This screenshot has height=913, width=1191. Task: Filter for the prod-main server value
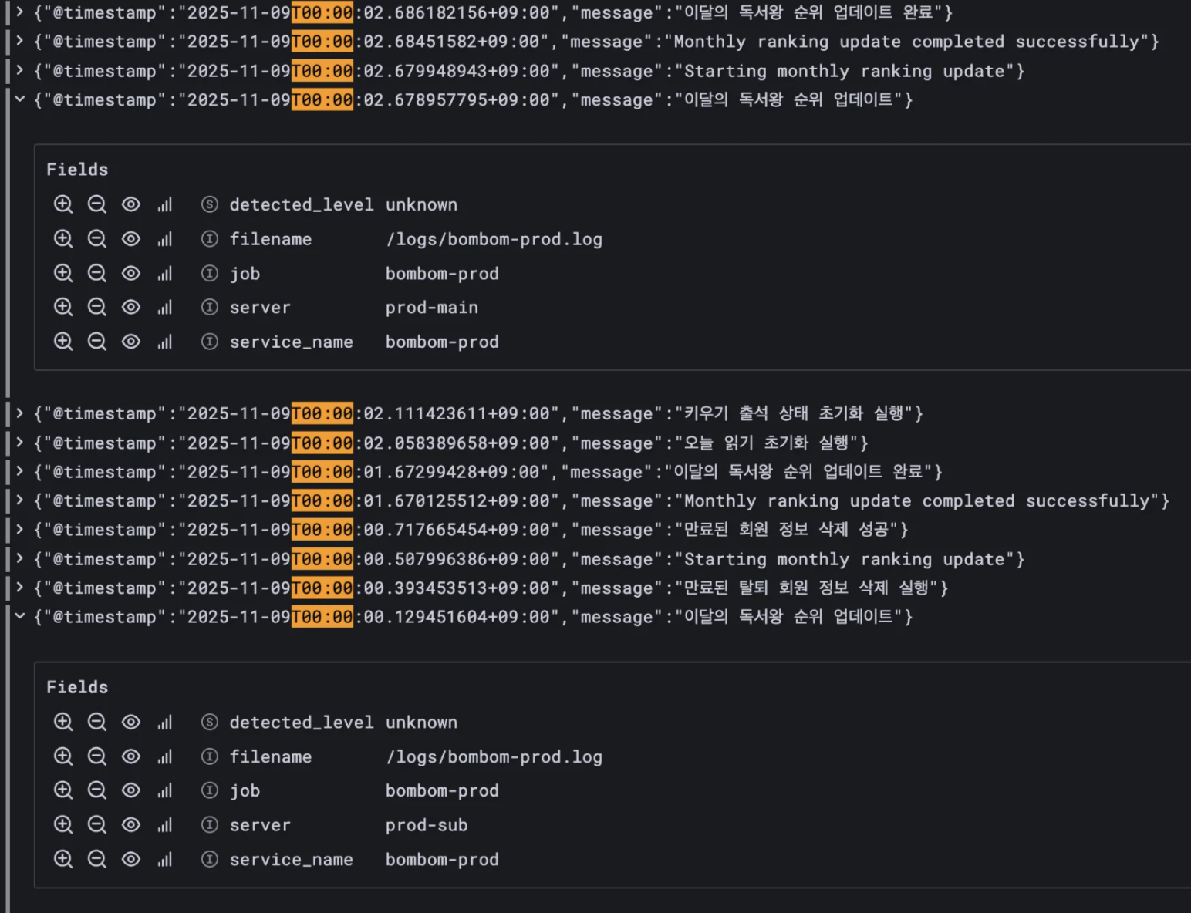pyautogui.click(x=63, y=307)
